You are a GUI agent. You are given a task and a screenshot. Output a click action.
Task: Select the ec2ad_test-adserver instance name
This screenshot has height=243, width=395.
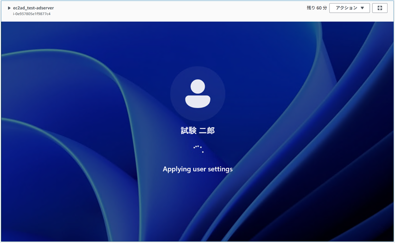click(34, 8)
